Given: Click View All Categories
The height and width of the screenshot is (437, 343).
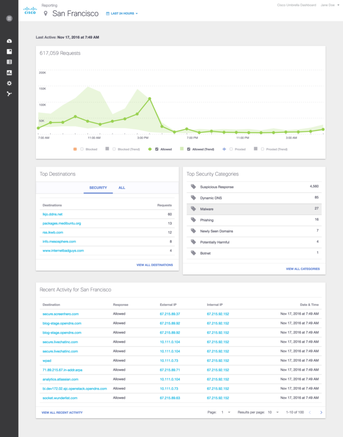Looking at the screenshot, I should (x=303, y=269).
